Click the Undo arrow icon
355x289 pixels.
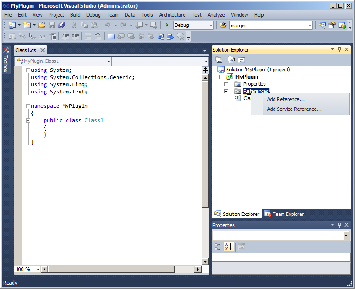coord(108,25)
